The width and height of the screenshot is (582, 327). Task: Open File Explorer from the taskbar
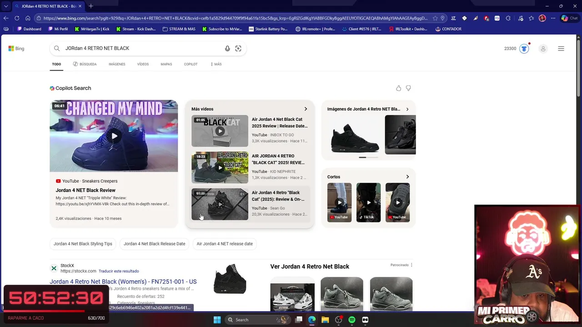(x=325, y=320)
